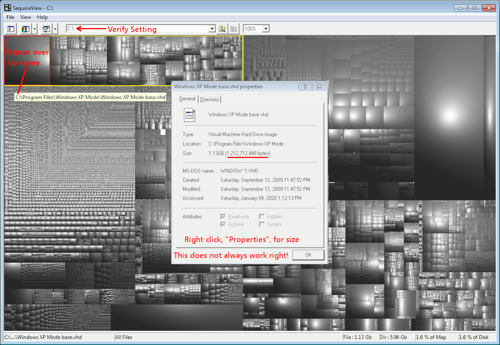The height and width of the screenshot is (345, 500).
Task: Toggle the Read-only checkbox
Action: tap(223, 216)
